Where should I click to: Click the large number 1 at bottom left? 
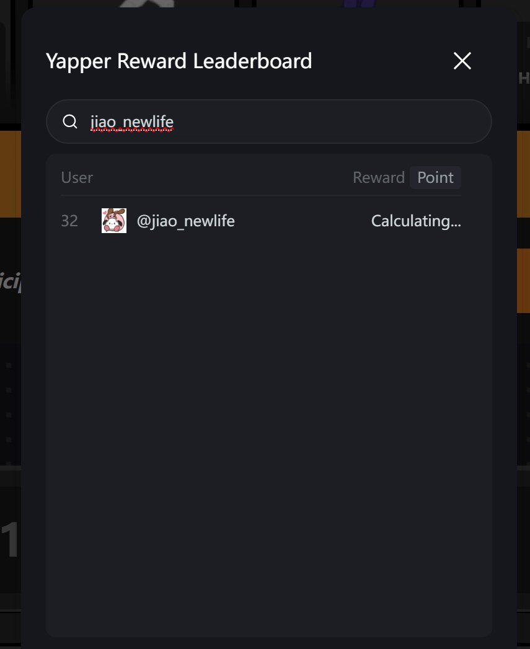point(9,541)
